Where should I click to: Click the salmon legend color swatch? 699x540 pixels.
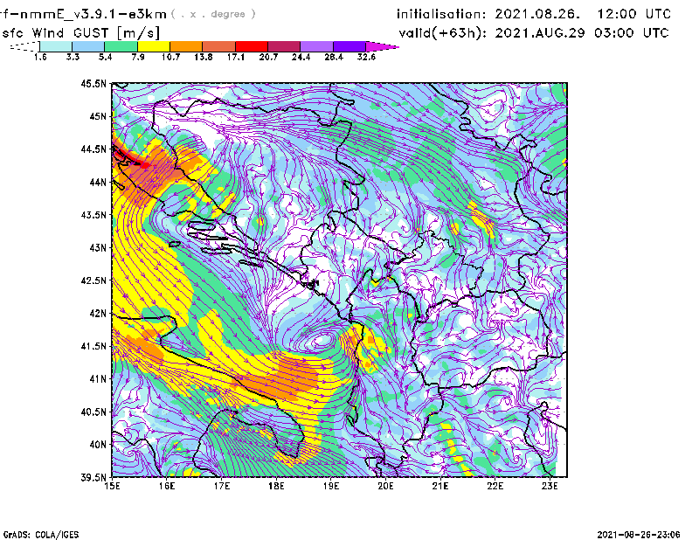pyautogui.click(x=219, y=46)
